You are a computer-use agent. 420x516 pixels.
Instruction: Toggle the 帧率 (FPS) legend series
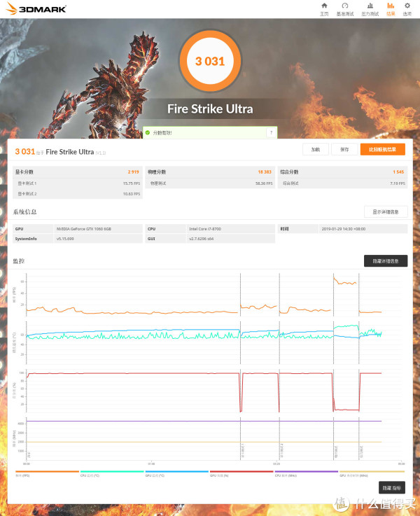pyautogui.click(x=47, y=473)
